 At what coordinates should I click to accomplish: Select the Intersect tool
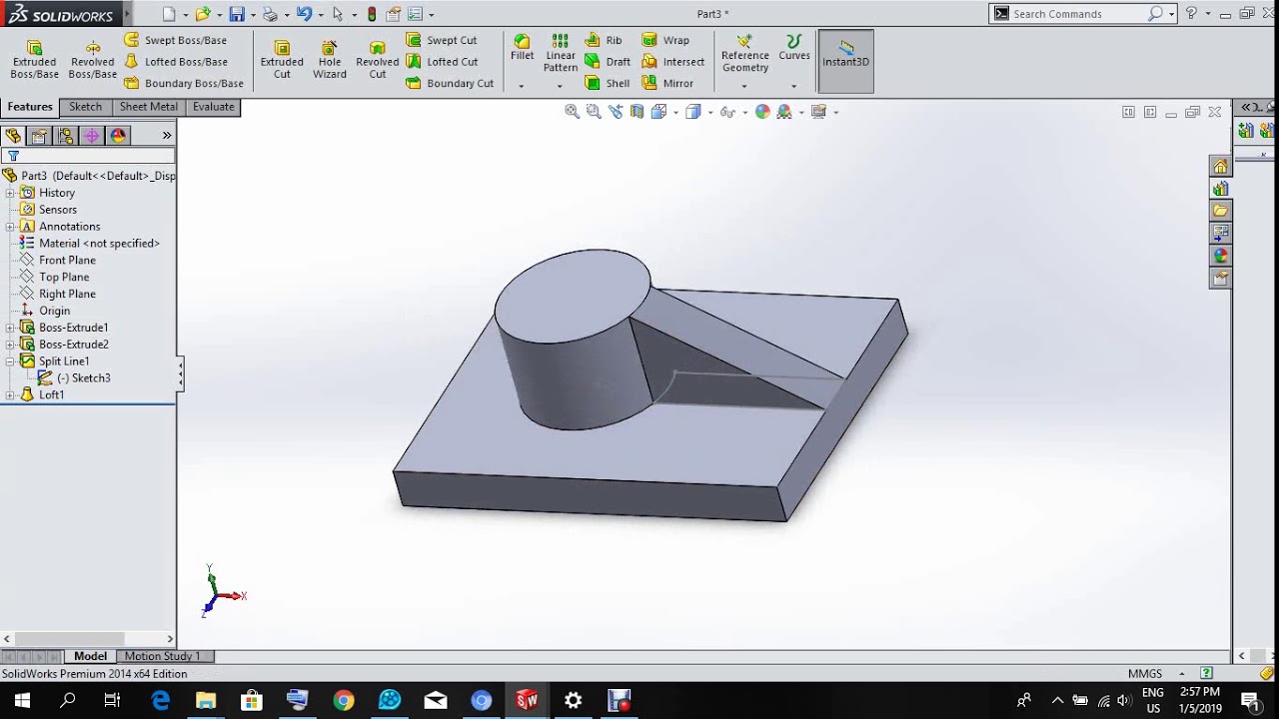673,62
